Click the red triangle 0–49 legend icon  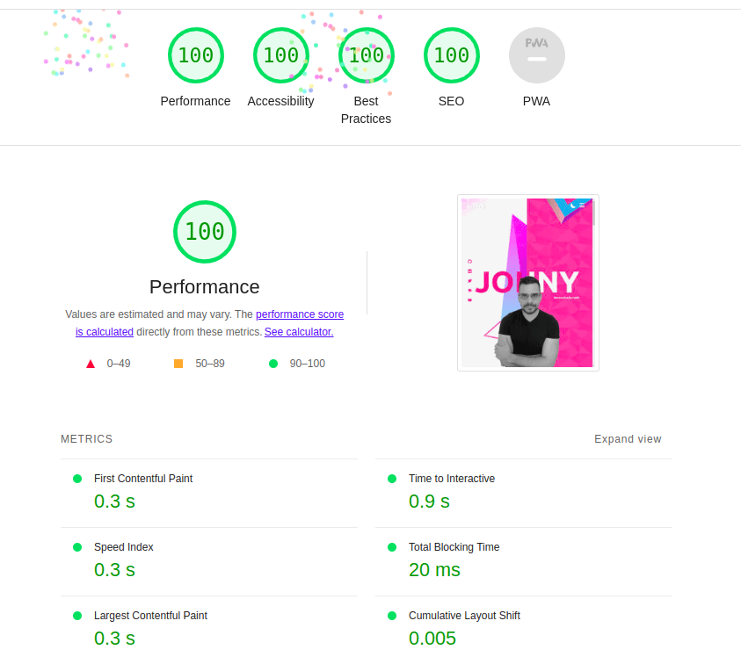(91, 364)
